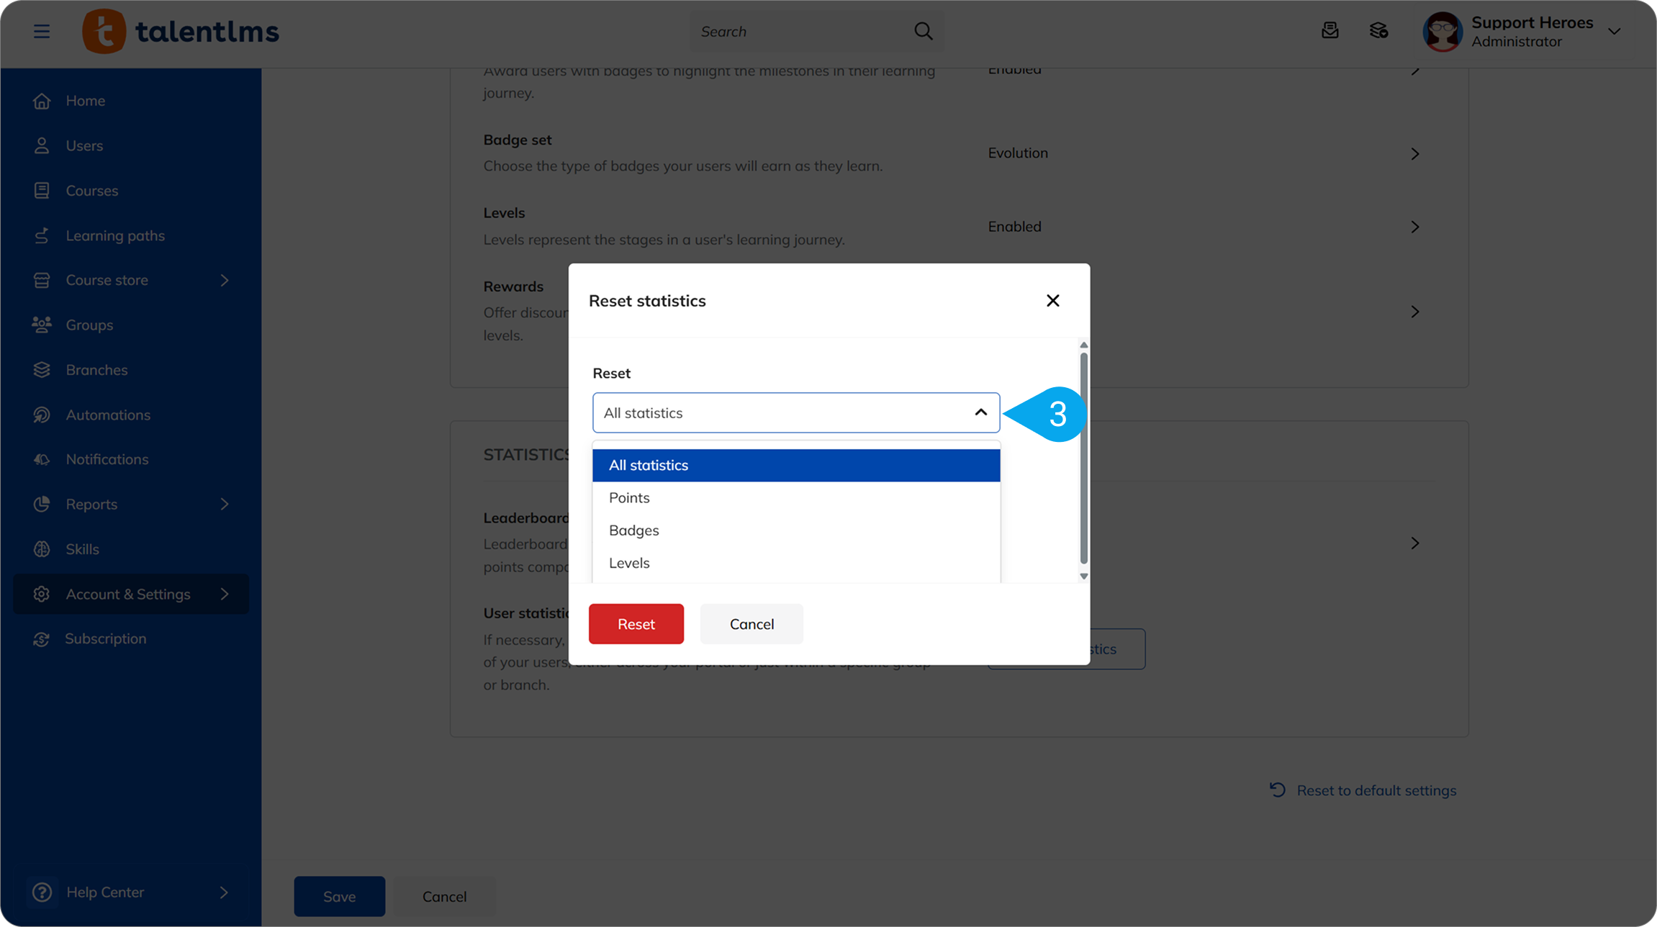Select Points from the reset list

coord(629,497)
